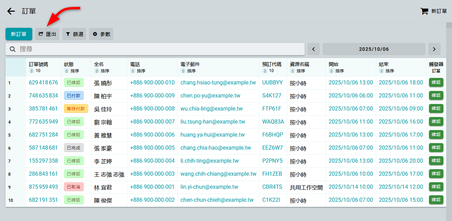Click the back arrow icon
The height and width of the screenshot is (221, 452).
(11, 11)
